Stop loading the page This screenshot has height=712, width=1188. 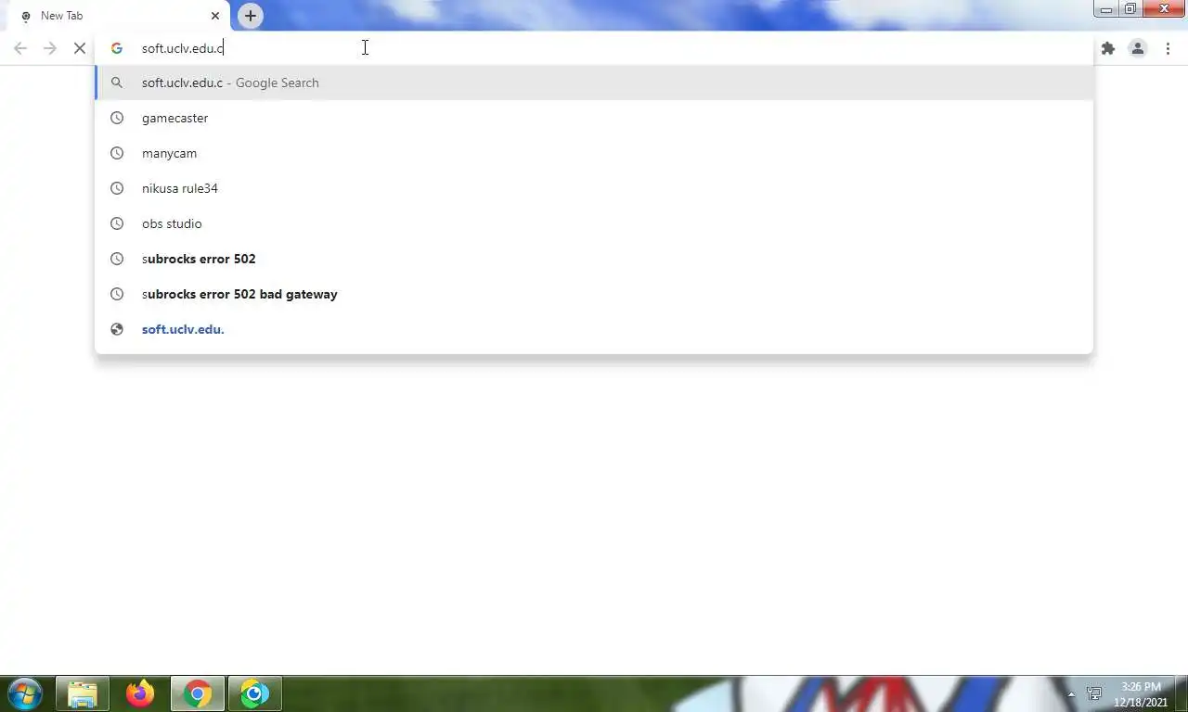pyautogui.click(x=80, y=48)
